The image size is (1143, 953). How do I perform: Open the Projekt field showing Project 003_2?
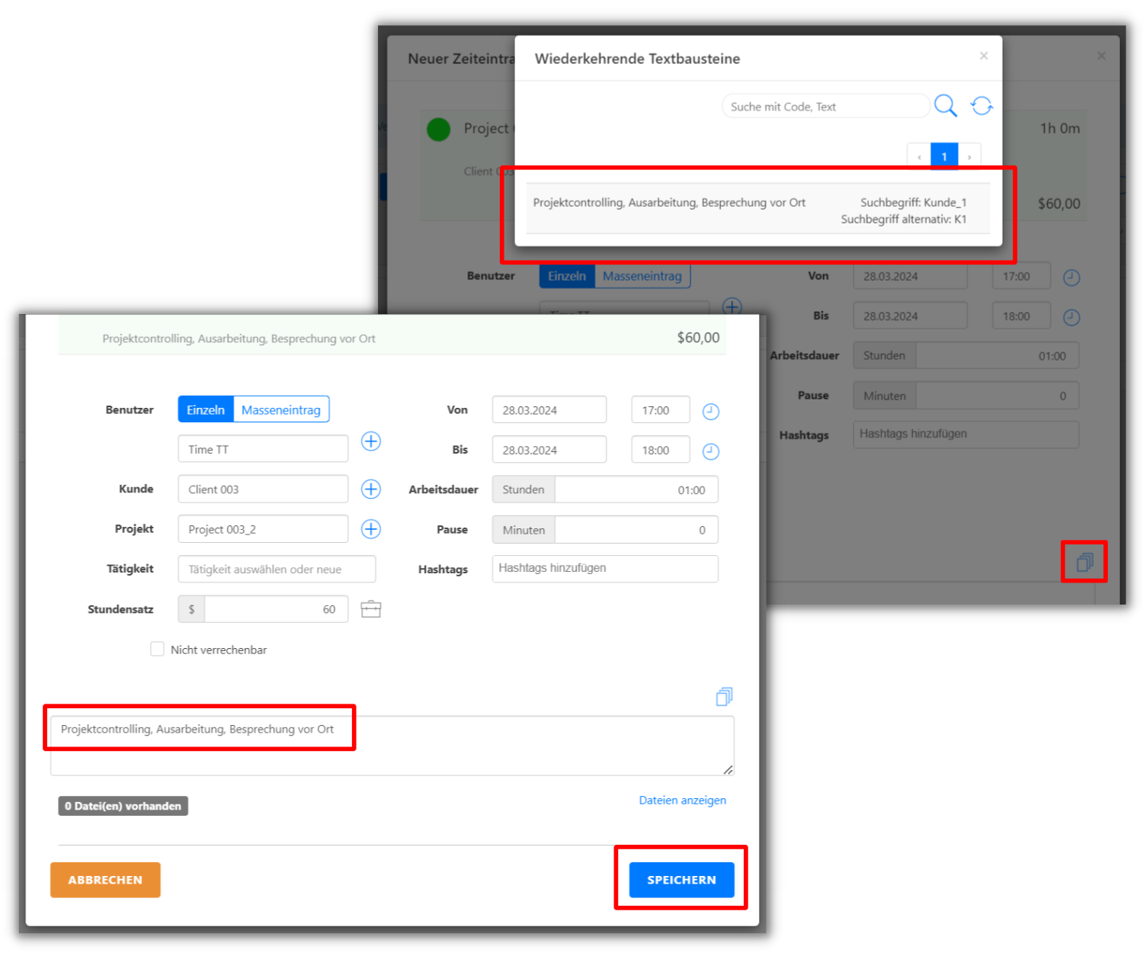263,529
